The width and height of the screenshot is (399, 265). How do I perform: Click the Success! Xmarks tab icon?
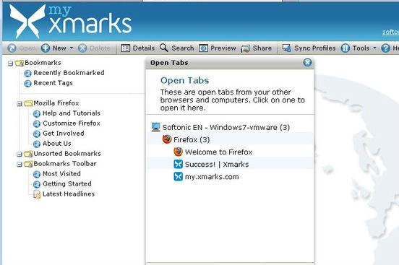pyautogui.click(x=178, y=165)
